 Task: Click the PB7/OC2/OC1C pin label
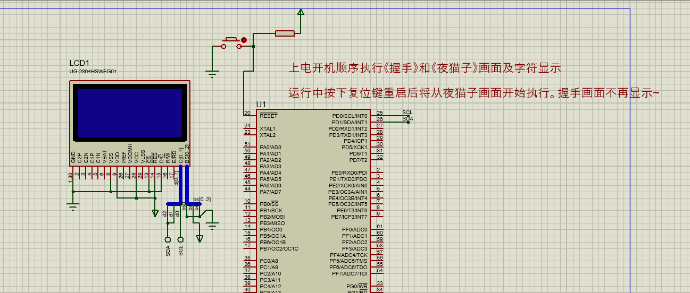279,248
